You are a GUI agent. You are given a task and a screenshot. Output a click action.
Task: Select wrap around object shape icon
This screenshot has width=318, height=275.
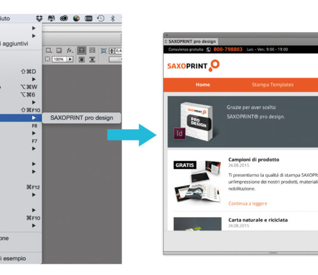[82, 60]
